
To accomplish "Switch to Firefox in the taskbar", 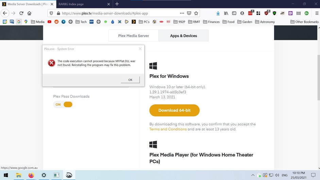I will [x=31, y=175].
